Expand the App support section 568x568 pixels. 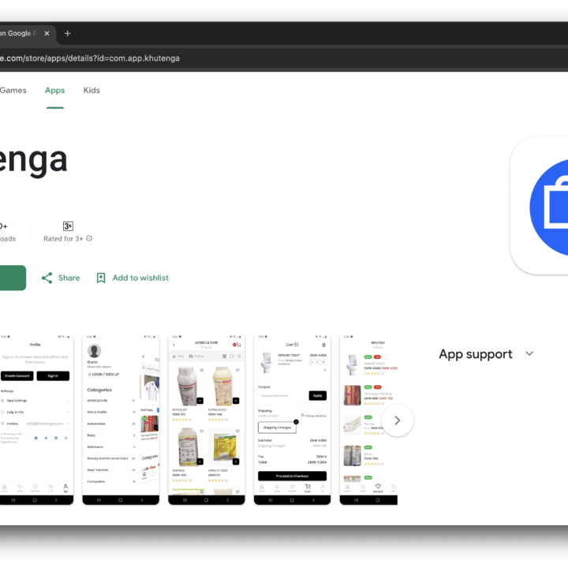pyautogui.click(x=529, y=353)
